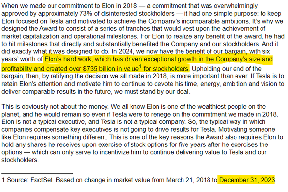This screenshot has height=192, width=288.
Task: Click the superscript footnote 1 after "value"
Action: [140, 66]
